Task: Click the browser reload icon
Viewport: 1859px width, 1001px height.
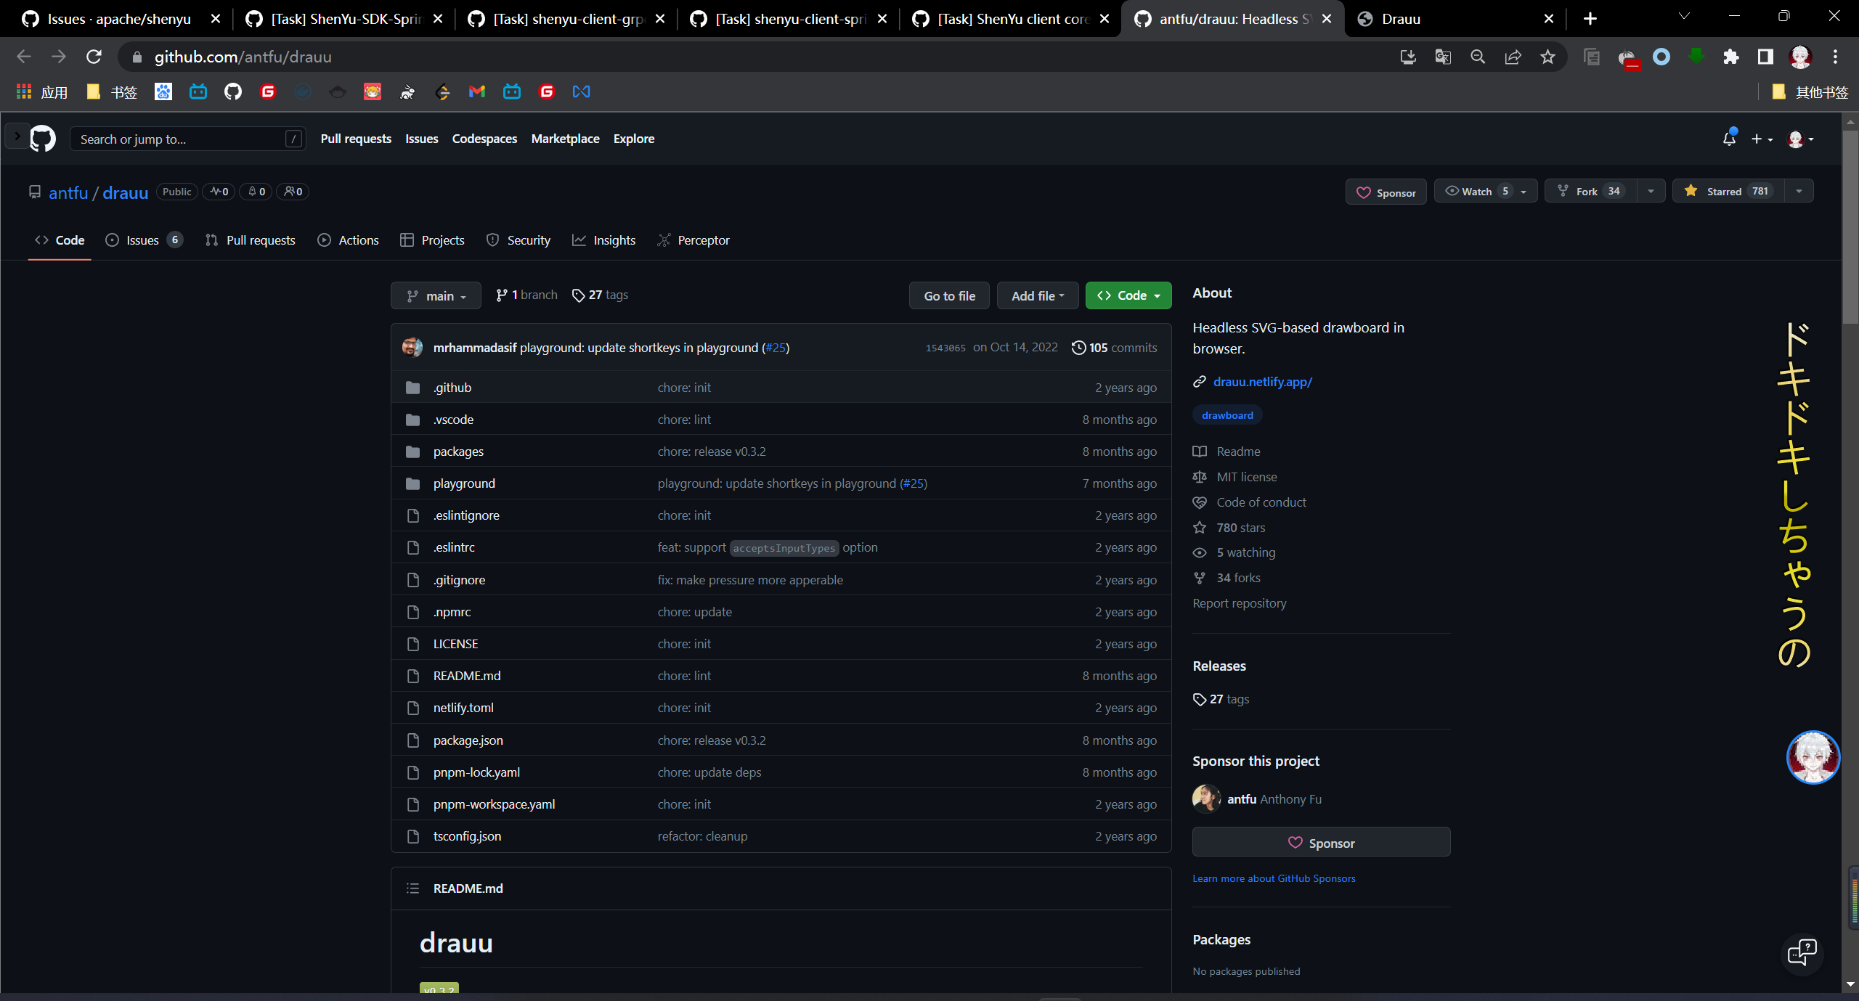Action: 94,57
